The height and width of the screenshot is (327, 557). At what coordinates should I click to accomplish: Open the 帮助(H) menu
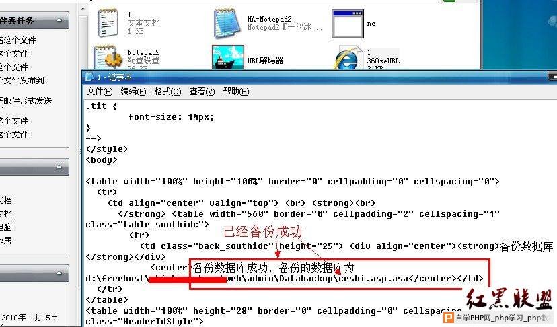[236, 92]
